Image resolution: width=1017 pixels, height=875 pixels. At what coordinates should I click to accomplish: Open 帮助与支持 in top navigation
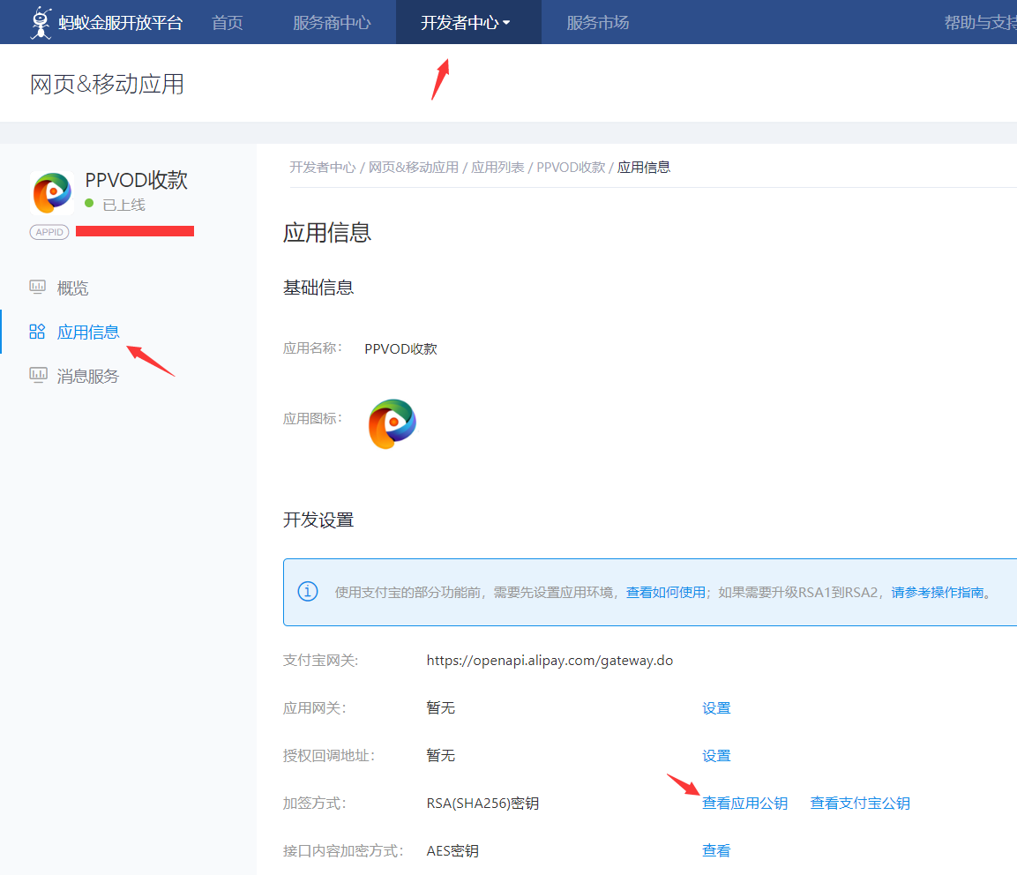980,23
